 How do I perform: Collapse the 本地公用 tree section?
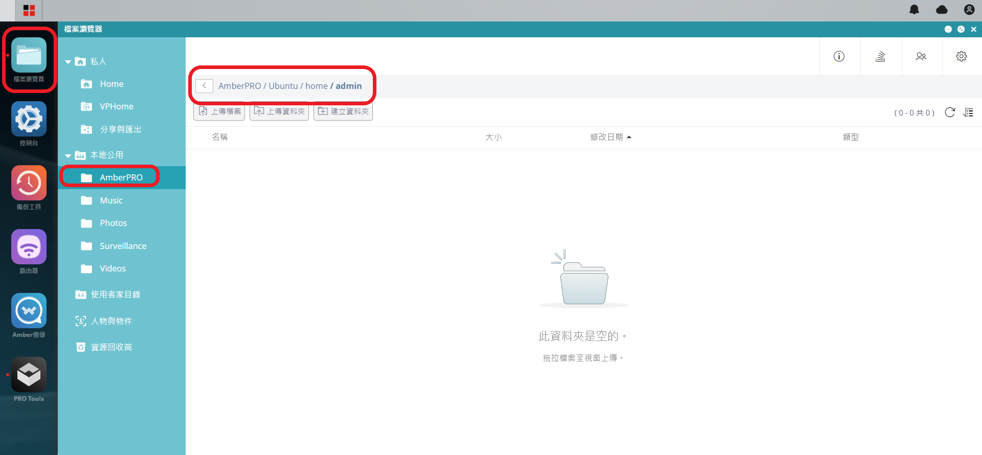[68, 155]
